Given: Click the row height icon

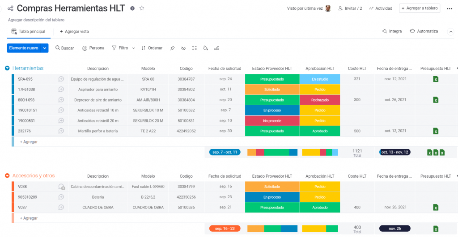Looking at the screenshot, I should [194, 48].
